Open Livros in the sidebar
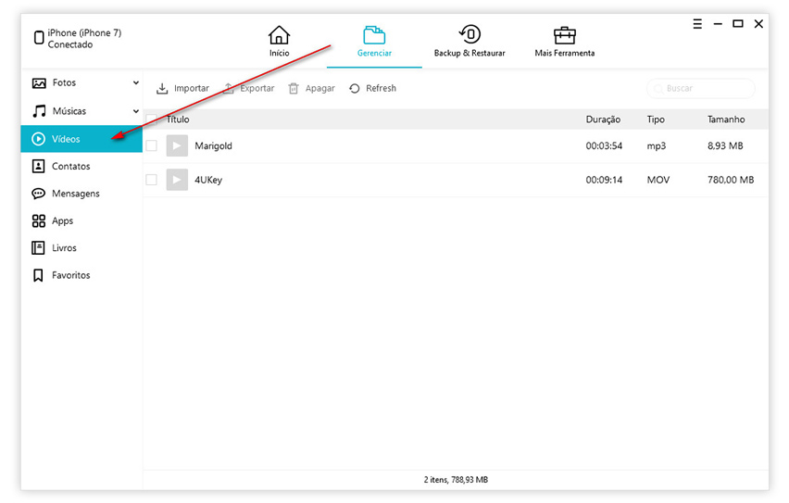This screenshot has width=789, height=503. pyautogui.click(x=64, y=248)
